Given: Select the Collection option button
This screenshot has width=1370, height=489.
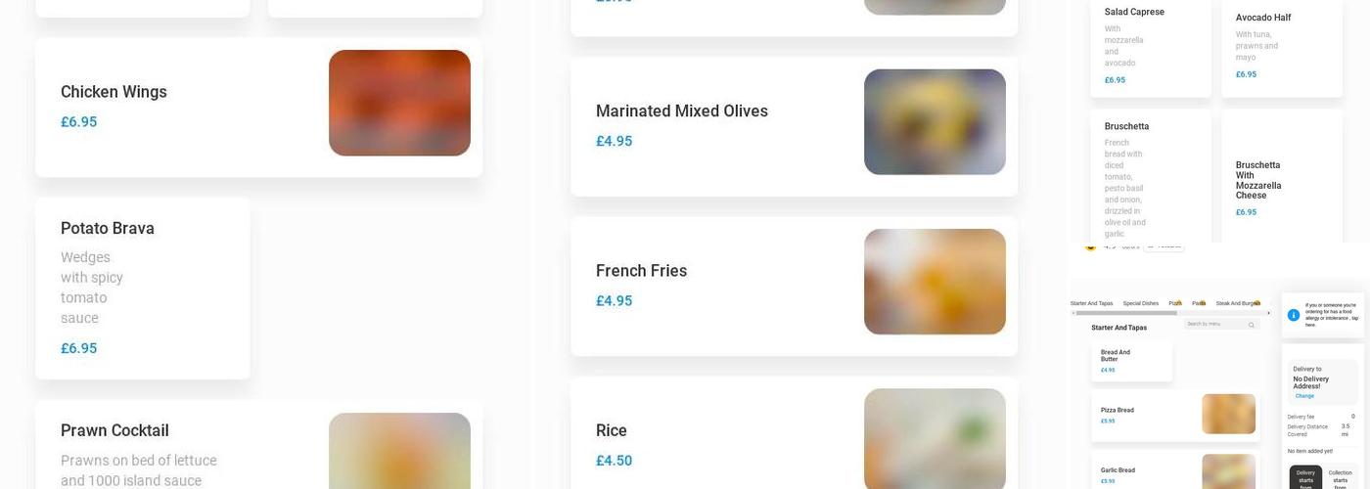Looking at the screenshot, I should click(1340, 477).
